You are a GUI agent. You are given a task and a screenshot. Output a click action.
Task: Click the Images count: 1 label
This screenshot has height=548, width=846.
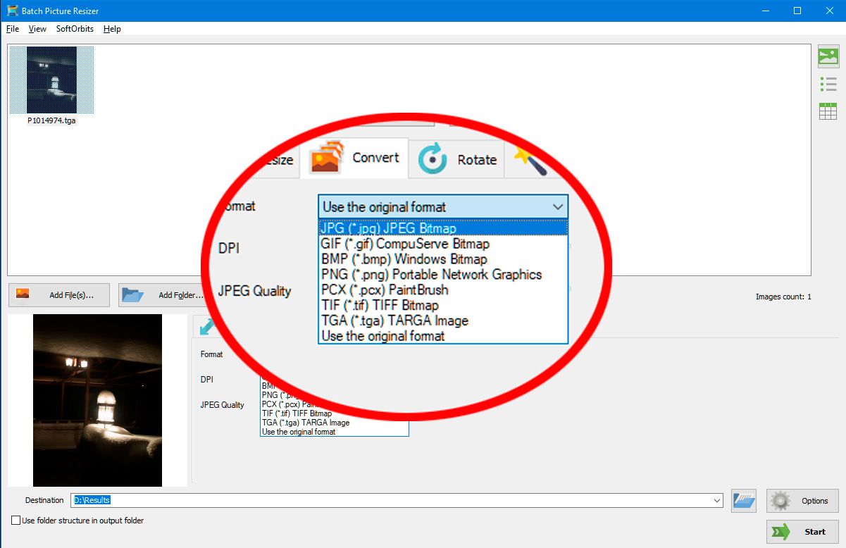click(783, 297)
